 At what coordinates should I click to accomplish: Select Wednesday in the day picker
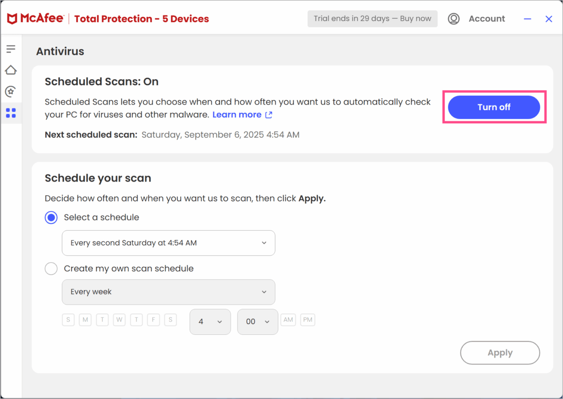(x=119, y=320)
